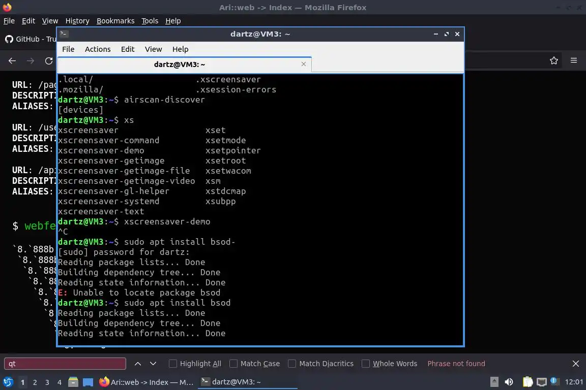Viewport: 586px width, 390px height.
Task: Click 'E: Unable to locate package bsod' line
Action: (139, 292)
